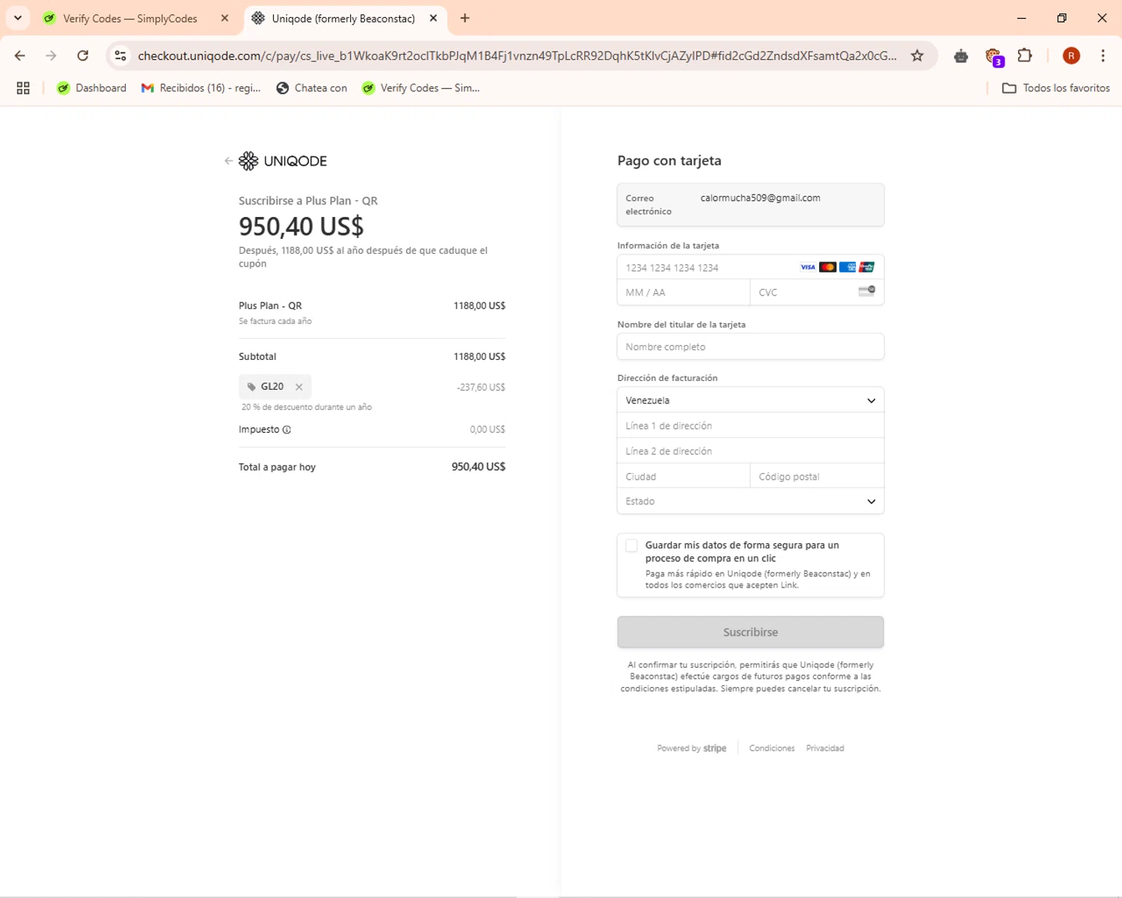Viewport: 1122px width, 898px height.
Task: Open Todos los favoritos folder
Action: click(x=1056, y=88)
